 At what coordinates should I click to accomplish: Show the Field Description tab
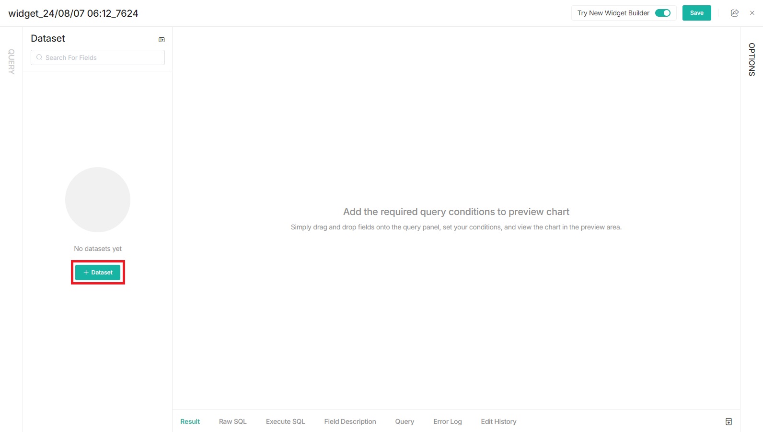pyautogui.click(x=350, y=421)
